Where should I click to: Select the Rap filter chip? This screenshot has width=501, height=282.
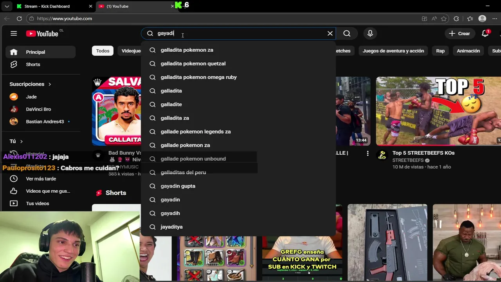[440, 51]
